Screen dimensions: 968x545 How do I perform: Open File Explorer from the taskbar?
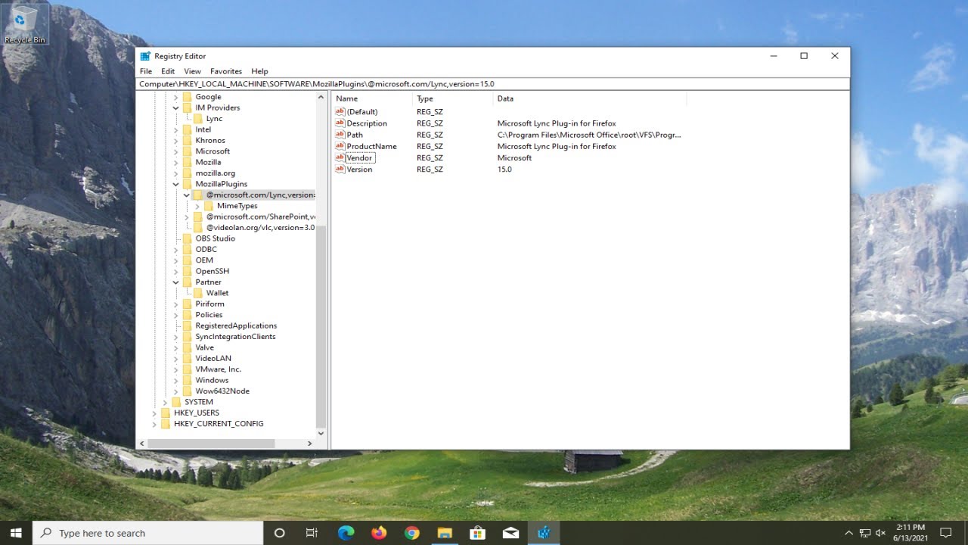pos(445,533)
